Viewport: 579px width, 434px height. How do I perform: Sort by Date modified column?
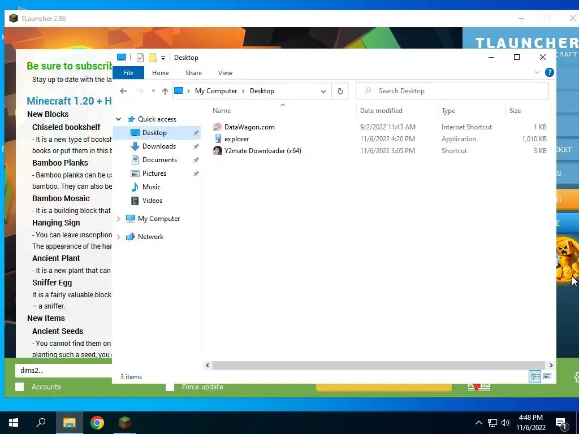point(381,111)
